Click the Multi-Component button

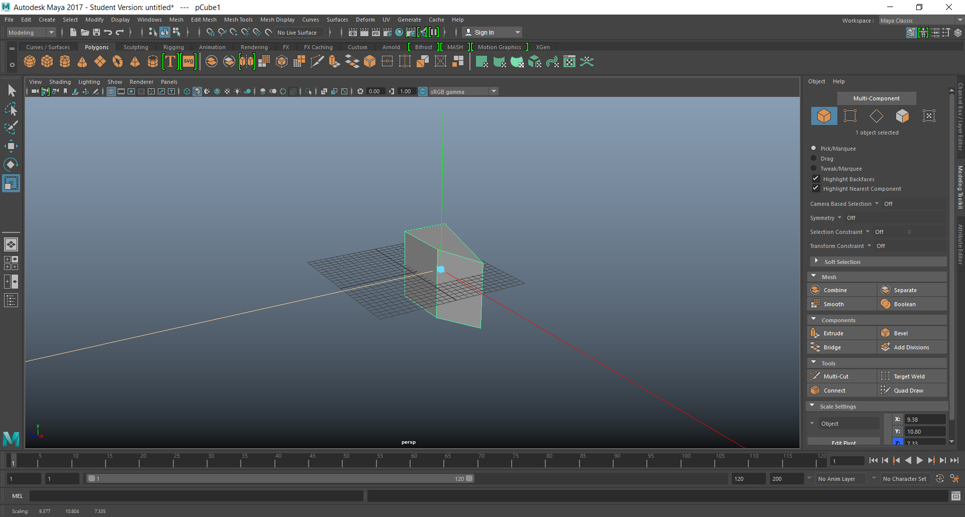[876, 98]
